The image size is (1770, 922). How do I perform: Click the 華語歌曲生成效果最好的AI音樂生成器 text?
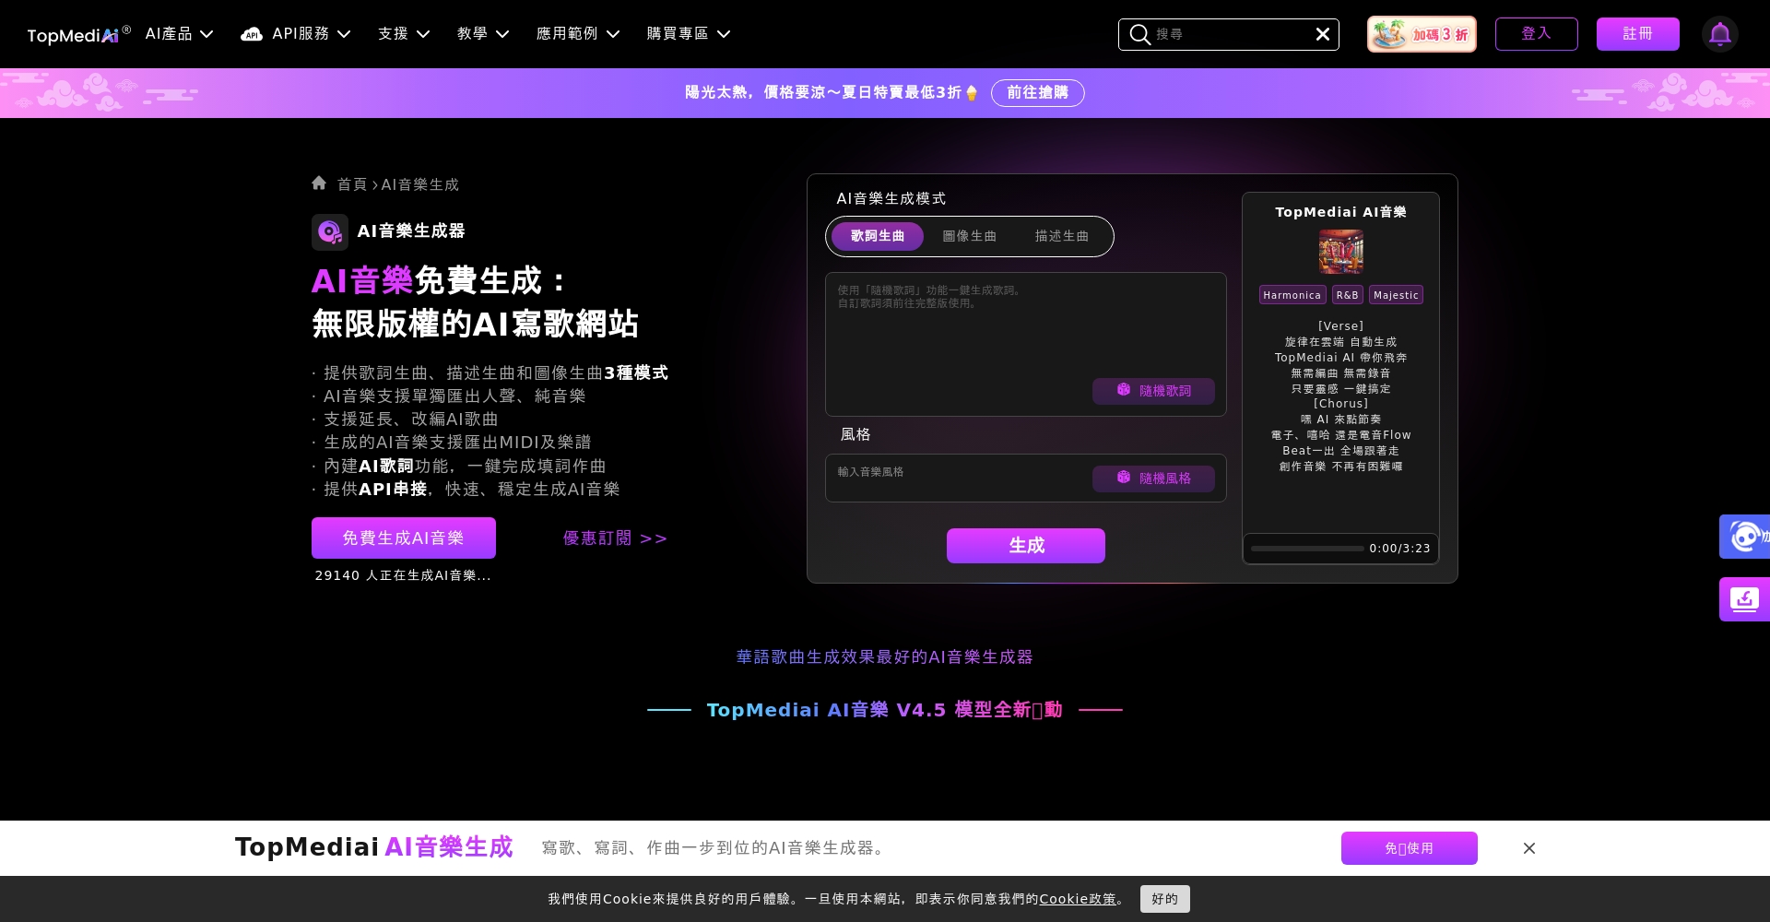[885, 656]
